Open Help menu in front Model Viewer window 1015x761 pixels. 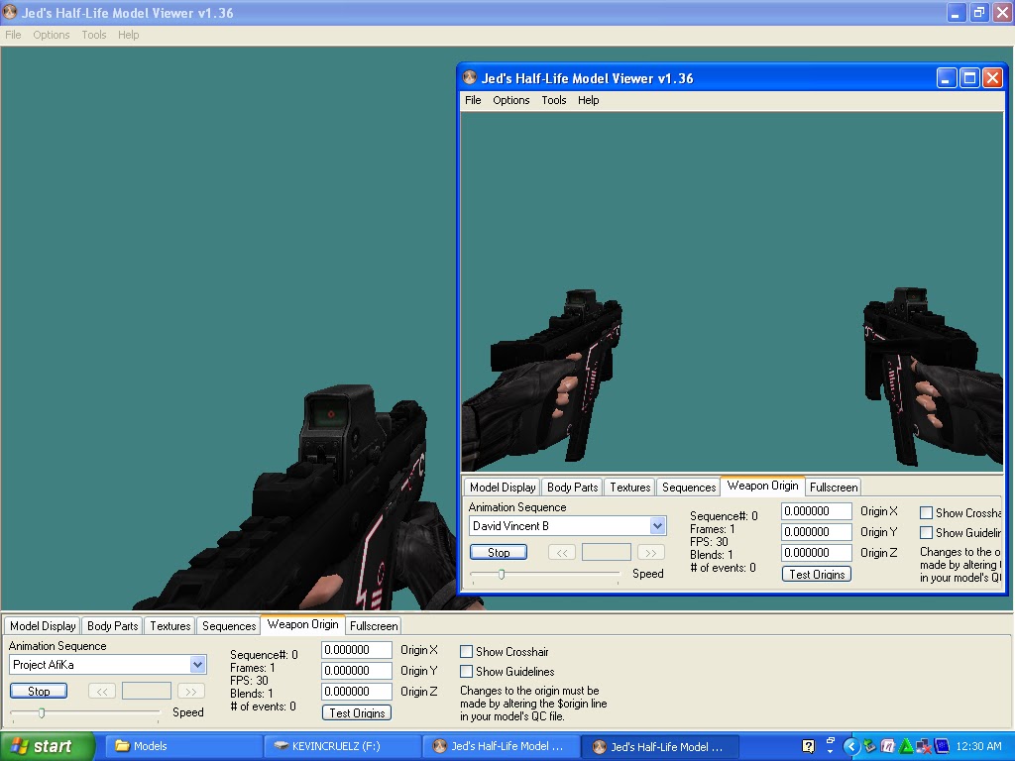(x=589, y=100)
